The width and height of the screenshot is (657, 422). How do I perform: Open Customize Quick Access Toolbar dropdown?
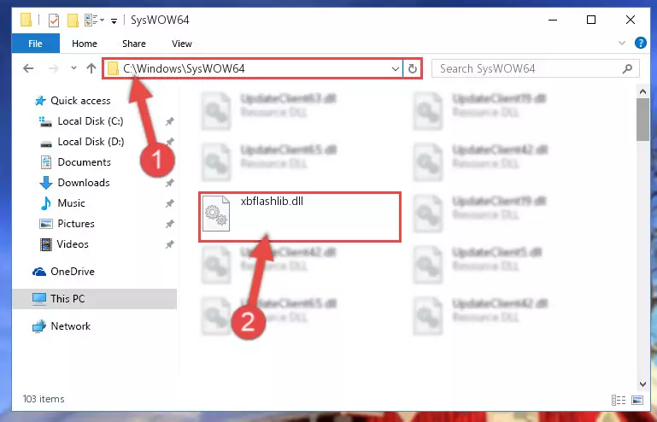[114, 21]
